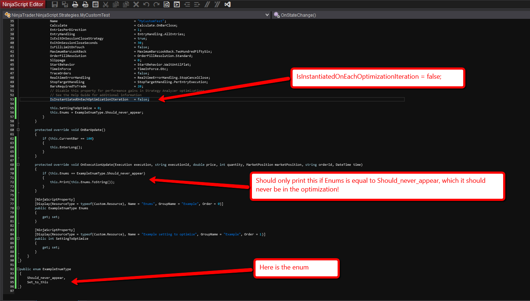Collapse the SettingToOptimize property block

coord(18,239)
